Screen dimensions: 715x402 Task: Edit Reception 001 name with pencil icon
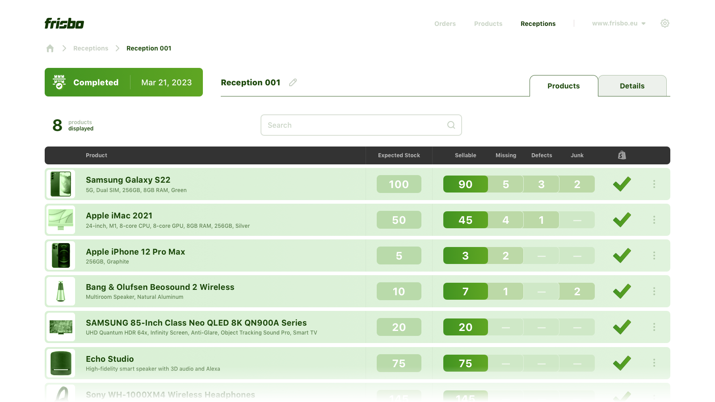[293, 82]
